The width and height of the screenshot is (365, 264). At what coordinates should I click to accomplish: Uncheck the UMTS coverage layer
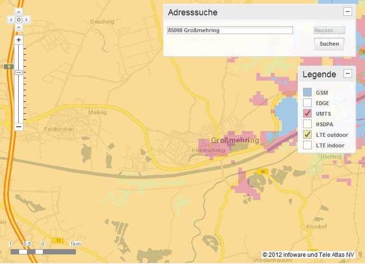[307, 114]
